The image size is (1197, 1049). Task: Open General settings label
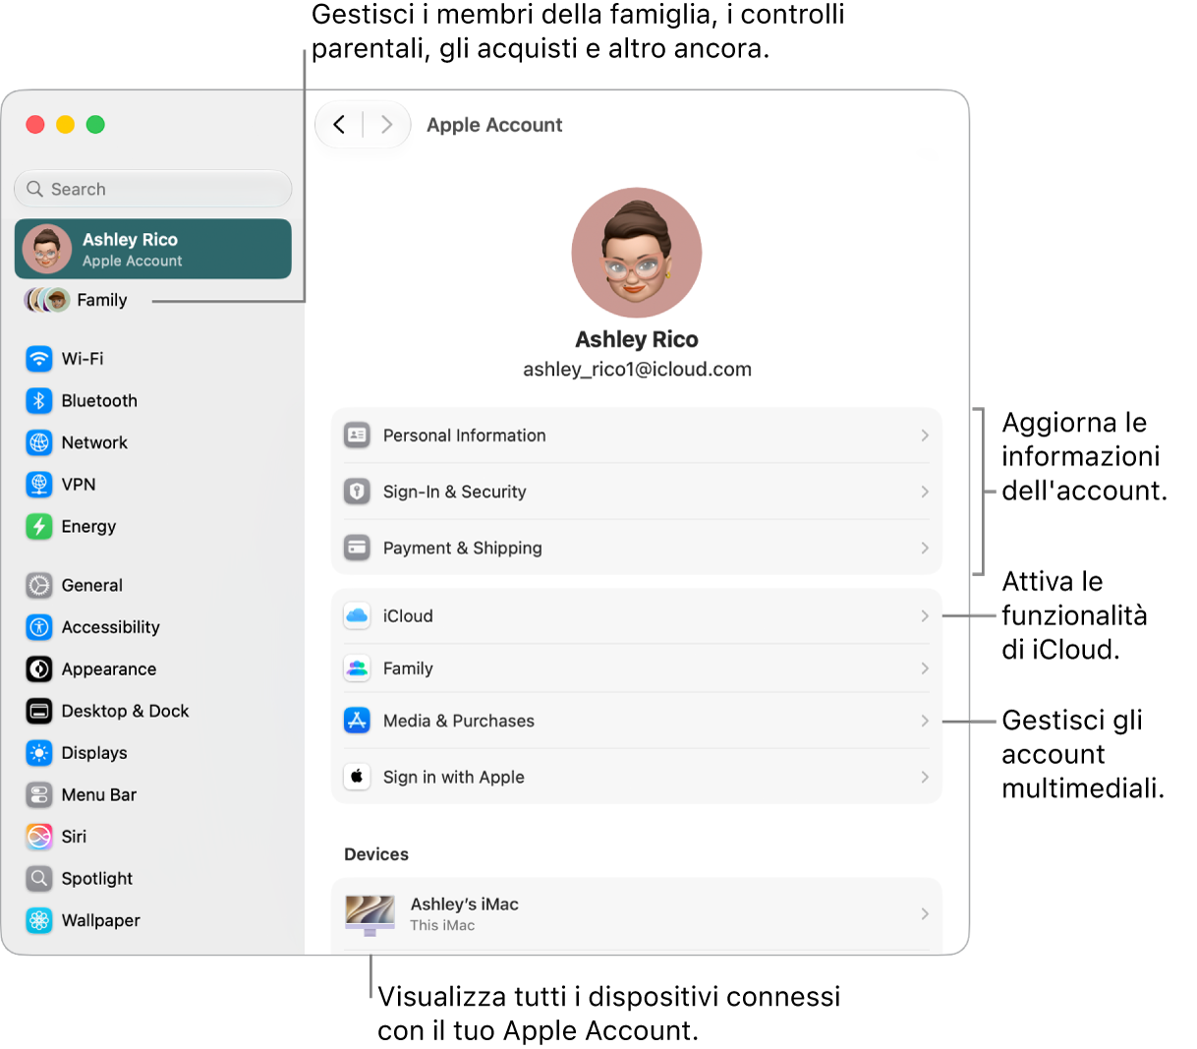coord(91,585)
